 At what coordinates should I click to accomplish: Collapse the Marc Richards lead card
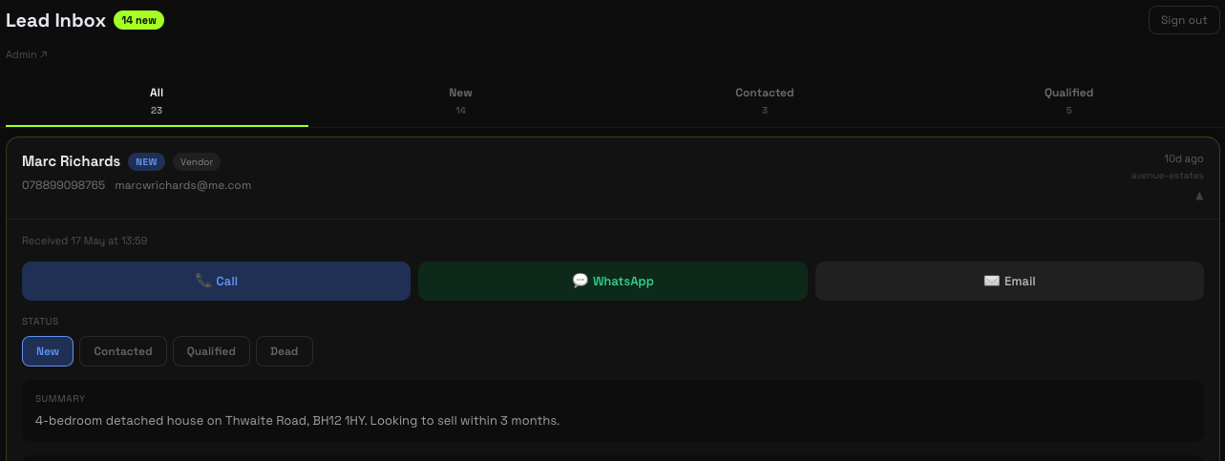(x=1199, y=197)
